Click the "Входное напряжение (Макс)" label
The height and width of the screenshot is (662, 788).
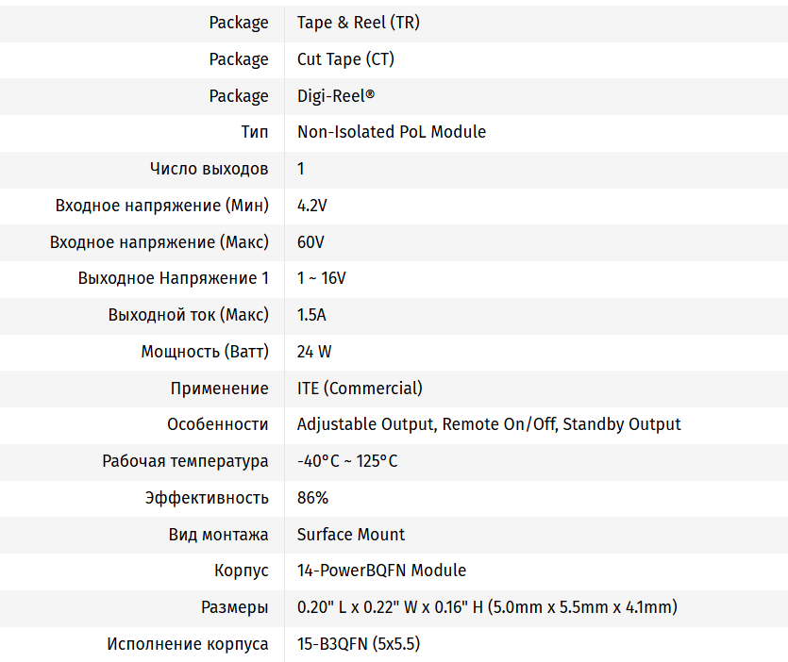pos(159,242)
